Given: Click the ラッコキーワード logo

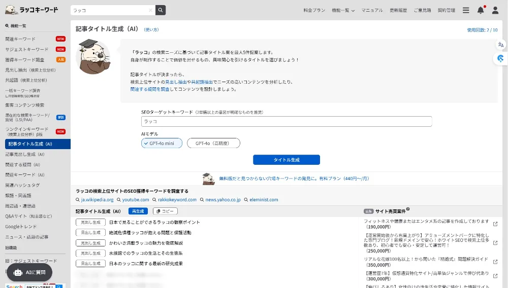Looking at the screenshot, I should tap(31, 10).
